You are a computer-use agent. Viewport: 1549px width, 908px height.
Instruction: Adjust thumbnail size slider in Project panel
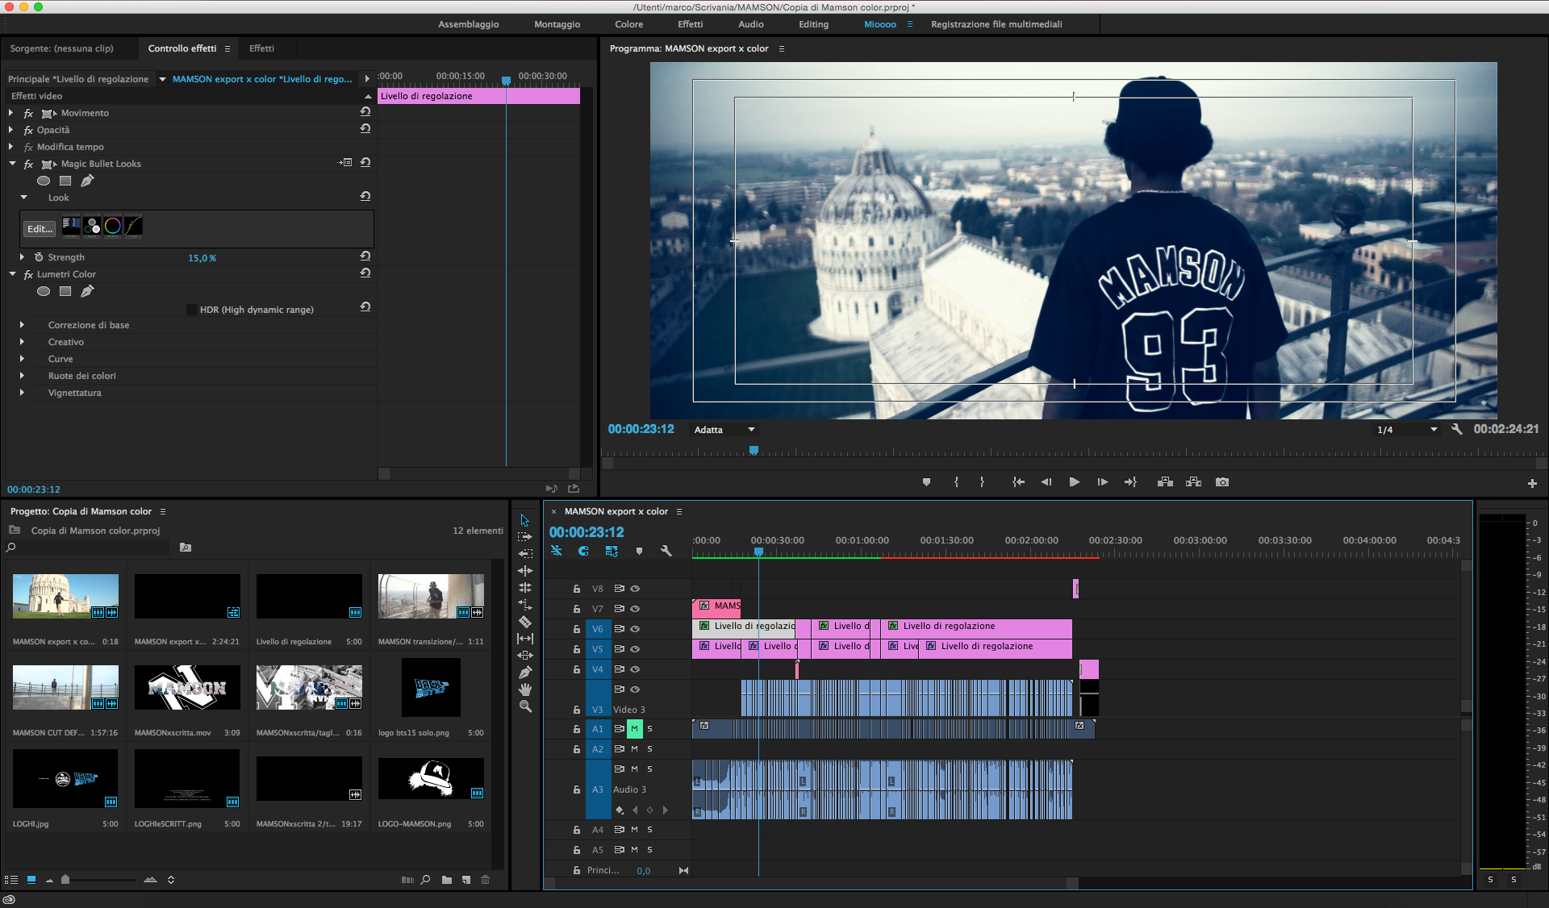tap(65, 880)
